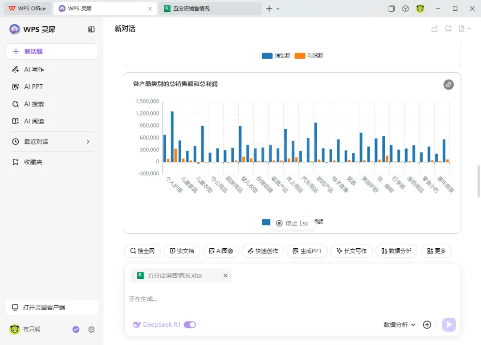
Task: Remove attached 五分店销售情况.xlsx file
Action: 225,275
